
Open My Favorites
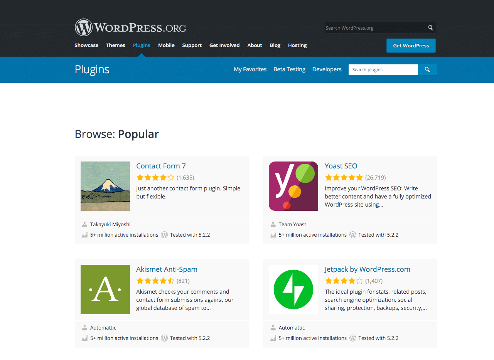250,69
